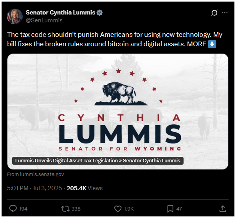
Task: Open the Lummis link preview image
Action: click(x=118, y=106)
